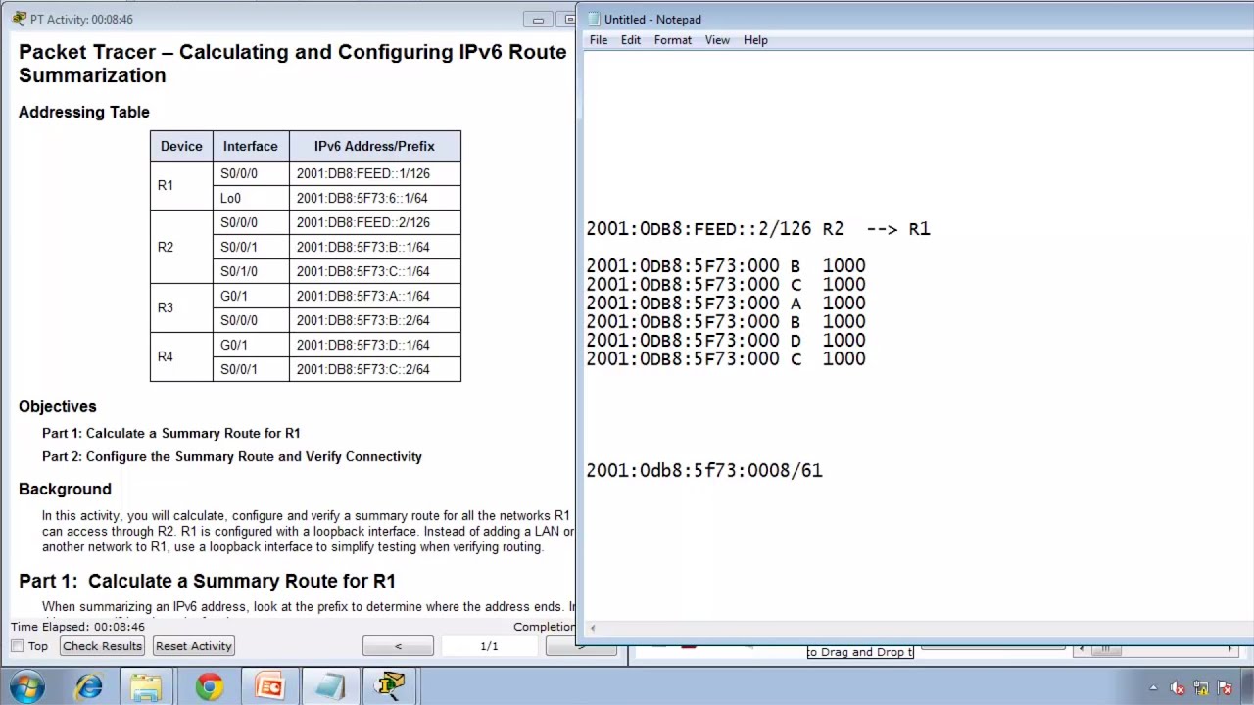Click the Background section heading

tap(65, 489)
